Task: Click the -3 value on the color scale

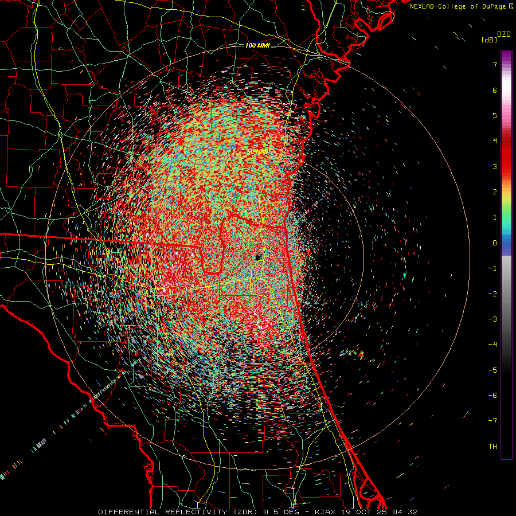Action: pos(492,319)
